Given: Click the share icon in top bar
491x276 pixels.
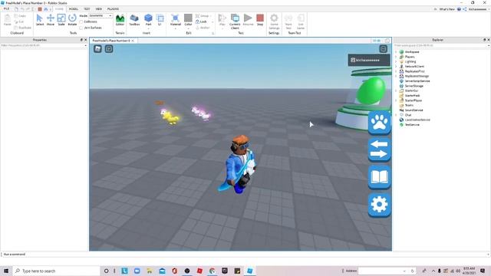Looking at the screenshot, I should (465, 9).
